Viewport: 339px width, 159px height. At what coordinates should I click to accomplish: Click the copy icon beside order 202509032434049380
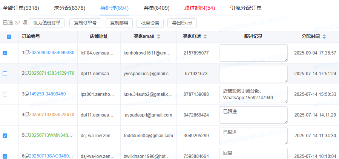(27, 53)
